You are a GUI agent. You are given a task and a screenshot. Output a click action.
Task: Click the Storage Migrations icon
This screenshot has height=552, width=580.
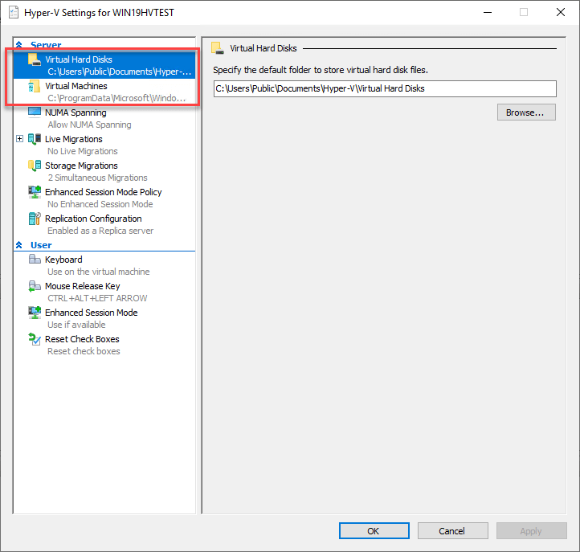tap(35, 166)
